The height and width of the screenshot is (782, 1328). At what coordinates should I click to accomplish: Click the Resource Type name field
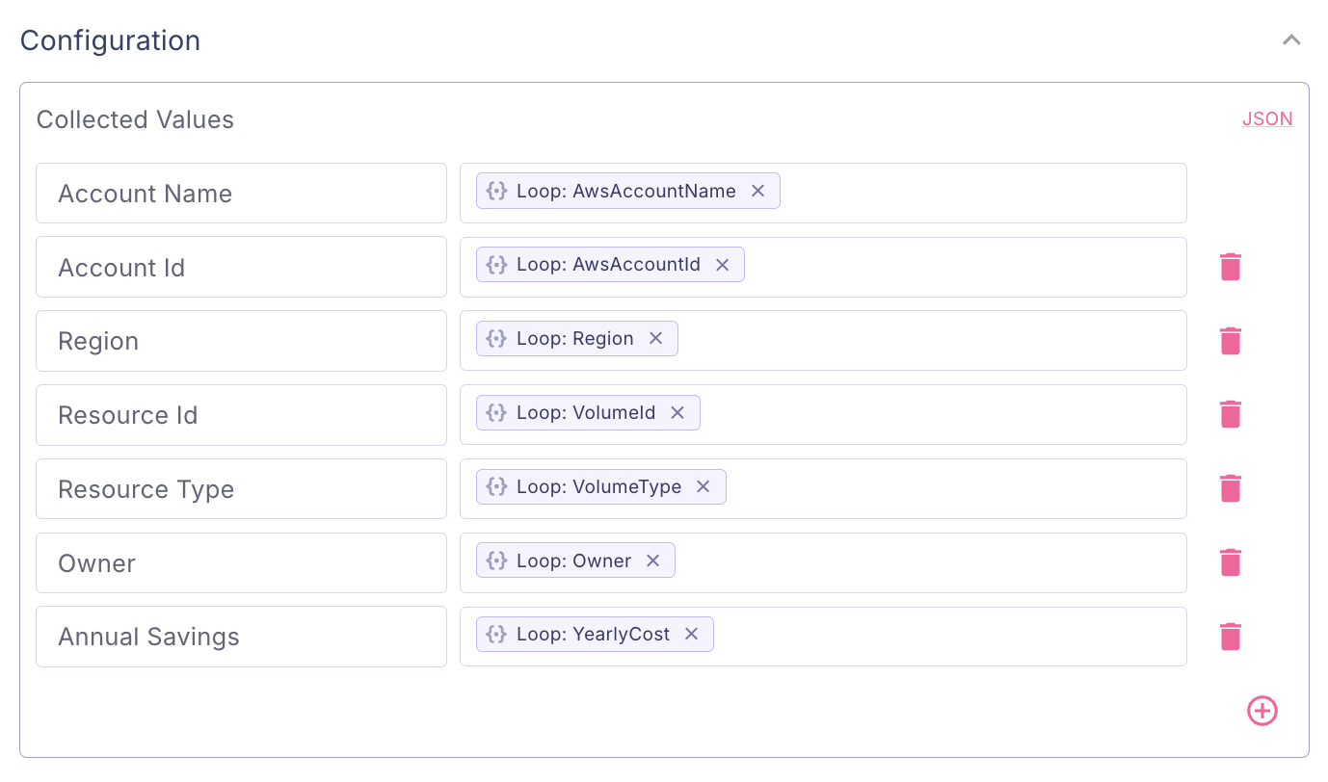tap(241, 489)
